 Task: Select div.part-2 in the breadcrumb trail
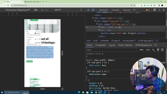click(x=116, y=41)
